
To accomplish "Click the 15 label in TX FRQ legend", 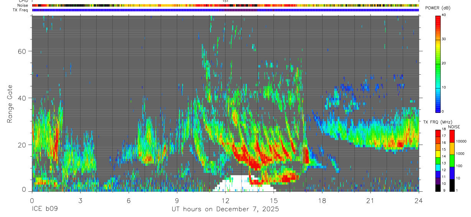I will [444, 150].
